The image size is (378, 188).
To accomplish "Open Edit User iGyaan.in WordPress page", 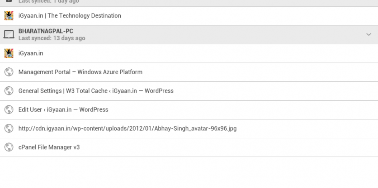I will coord(63,110).
